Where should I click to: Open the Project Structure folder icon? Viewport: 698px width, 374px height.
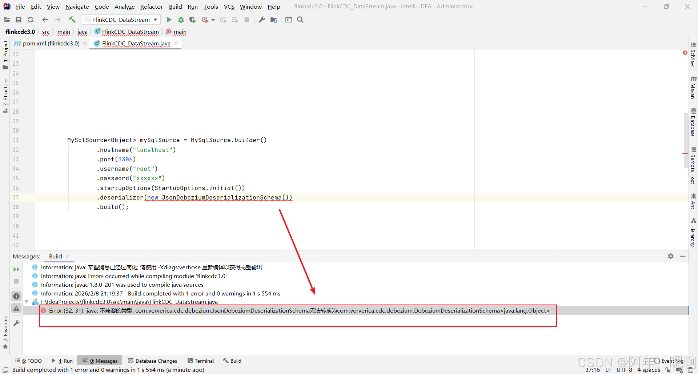(x=274, y=20)
